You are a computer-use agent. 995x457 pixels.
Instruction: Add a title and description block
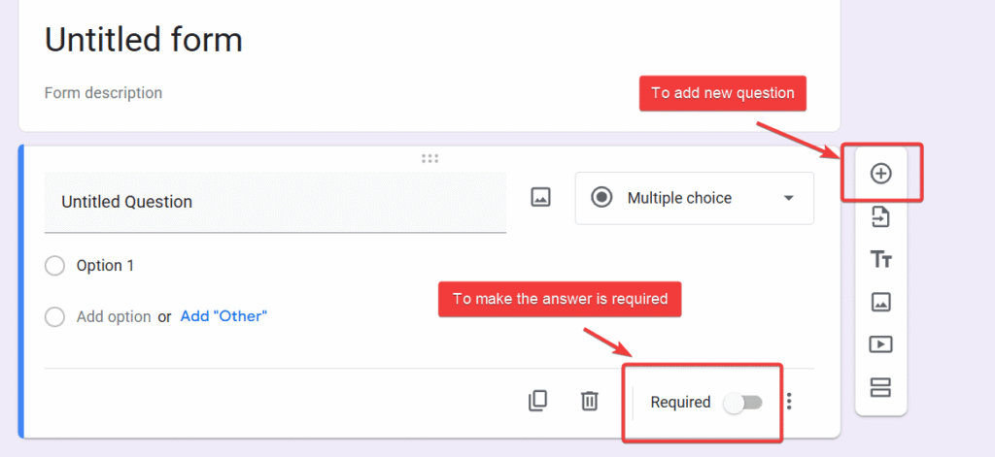click(x=880, y=259)
